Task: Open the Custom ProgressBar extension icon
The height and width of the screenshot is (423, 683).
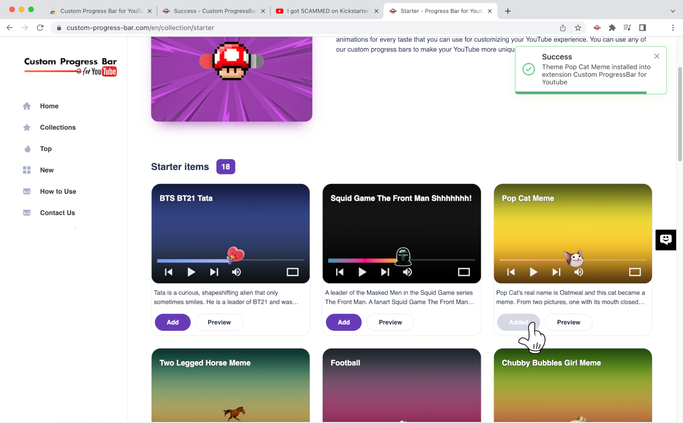Action: [597, 28]
